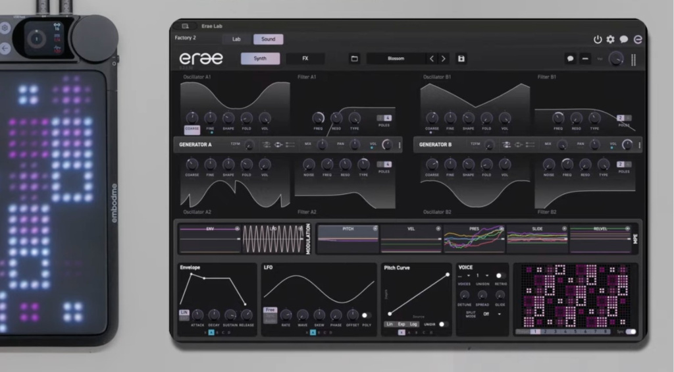Screen dimensions: 674x372
Task: Toggle Filter B1 POLES switch
Action: click(624, 118)
